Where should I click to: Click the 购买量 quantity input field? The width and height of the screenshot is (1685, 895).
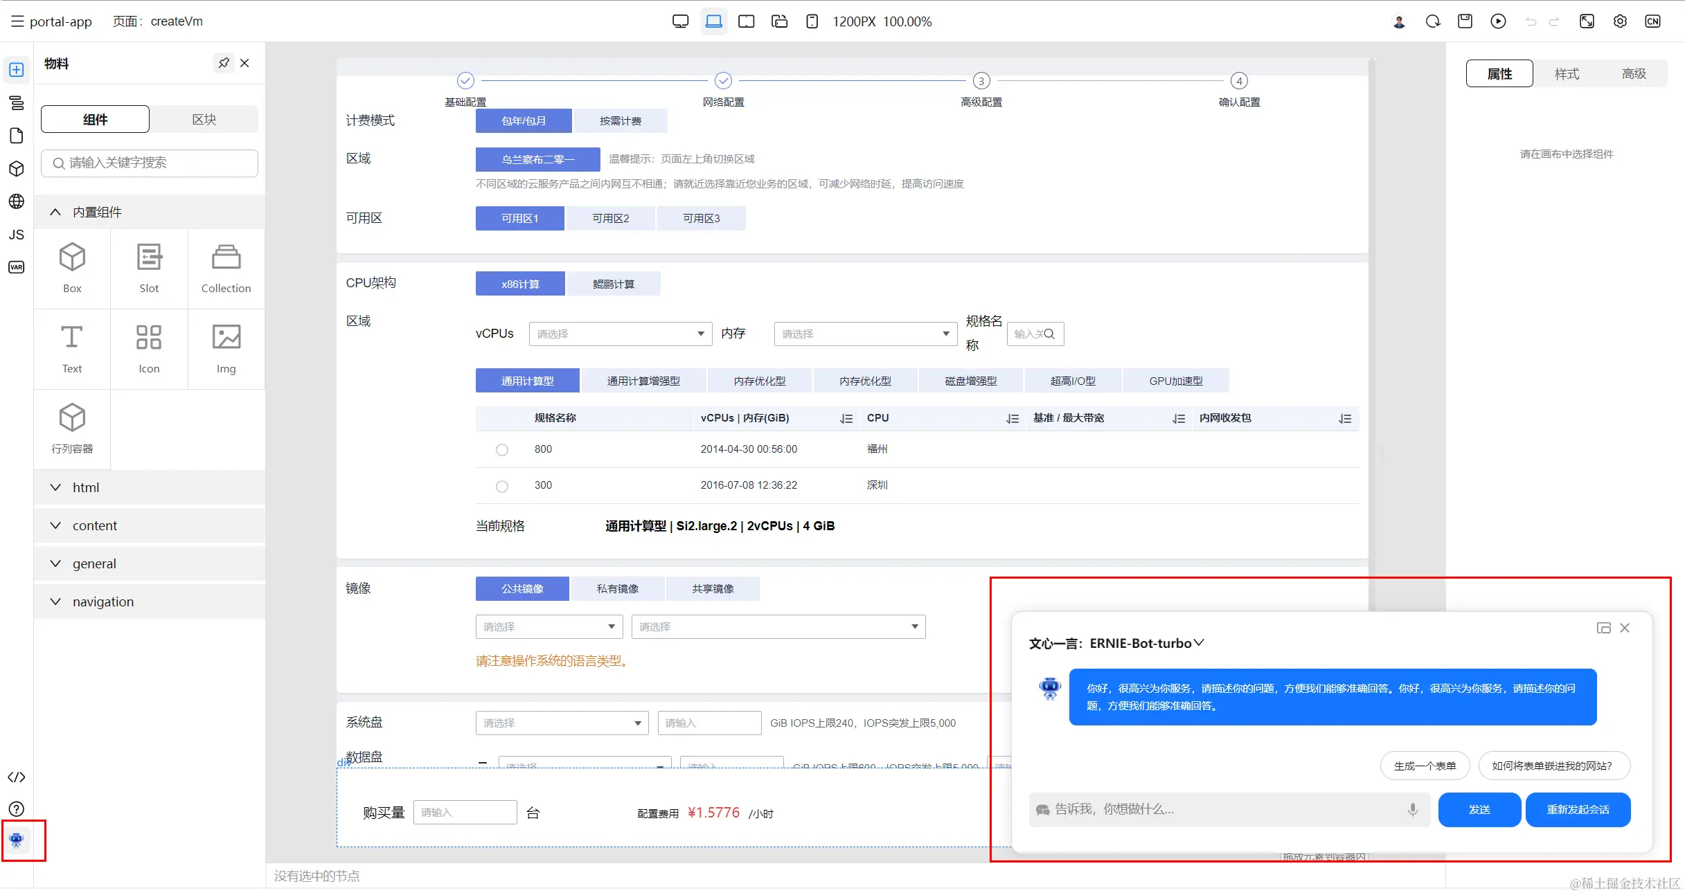pos(465,812)
